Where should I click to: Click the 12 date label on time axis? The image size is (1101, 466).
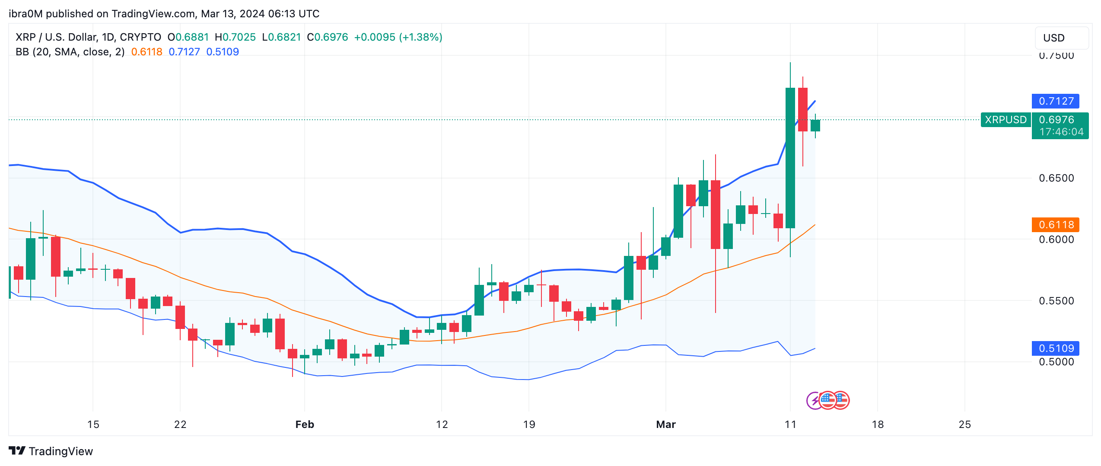(x=442, y=425)
